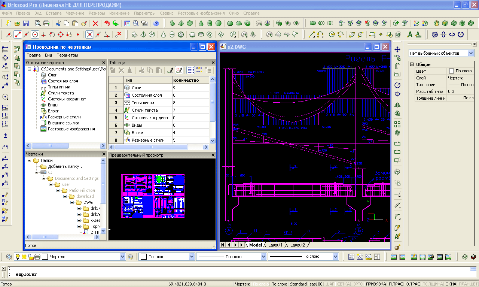
Task: Click the Rectangle drawing tool icon
Action: [372, 34]
